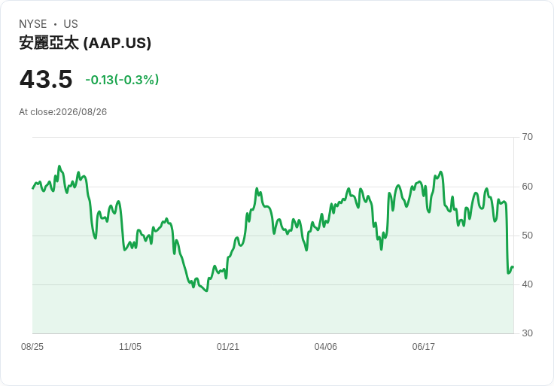Click the 70 y-axis price label
Screen dimensions: 554x386
coord(528,137)
